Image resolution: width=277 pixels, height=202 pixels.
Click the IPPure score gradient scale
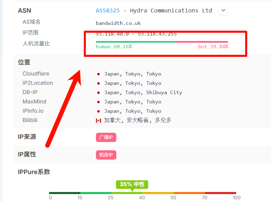click(143, 193)
